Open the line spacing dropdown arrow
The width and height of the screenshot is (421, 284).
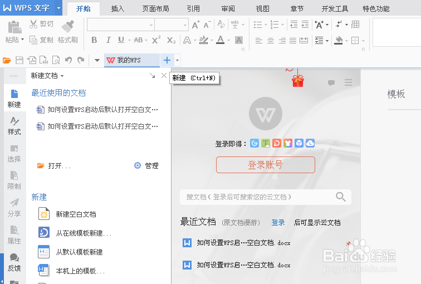[327, 41]
